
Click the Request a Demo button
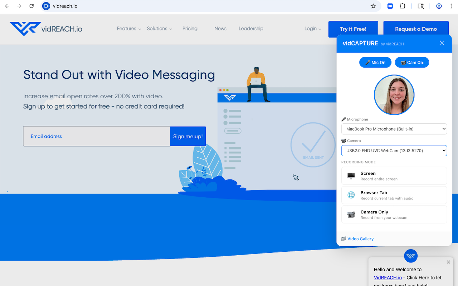point(416,29)
